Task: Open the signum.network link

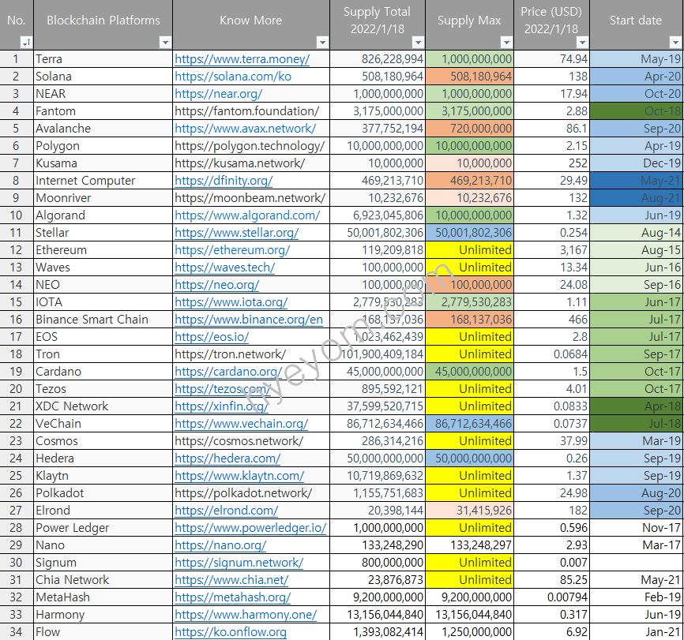Action: pos(239,563)
